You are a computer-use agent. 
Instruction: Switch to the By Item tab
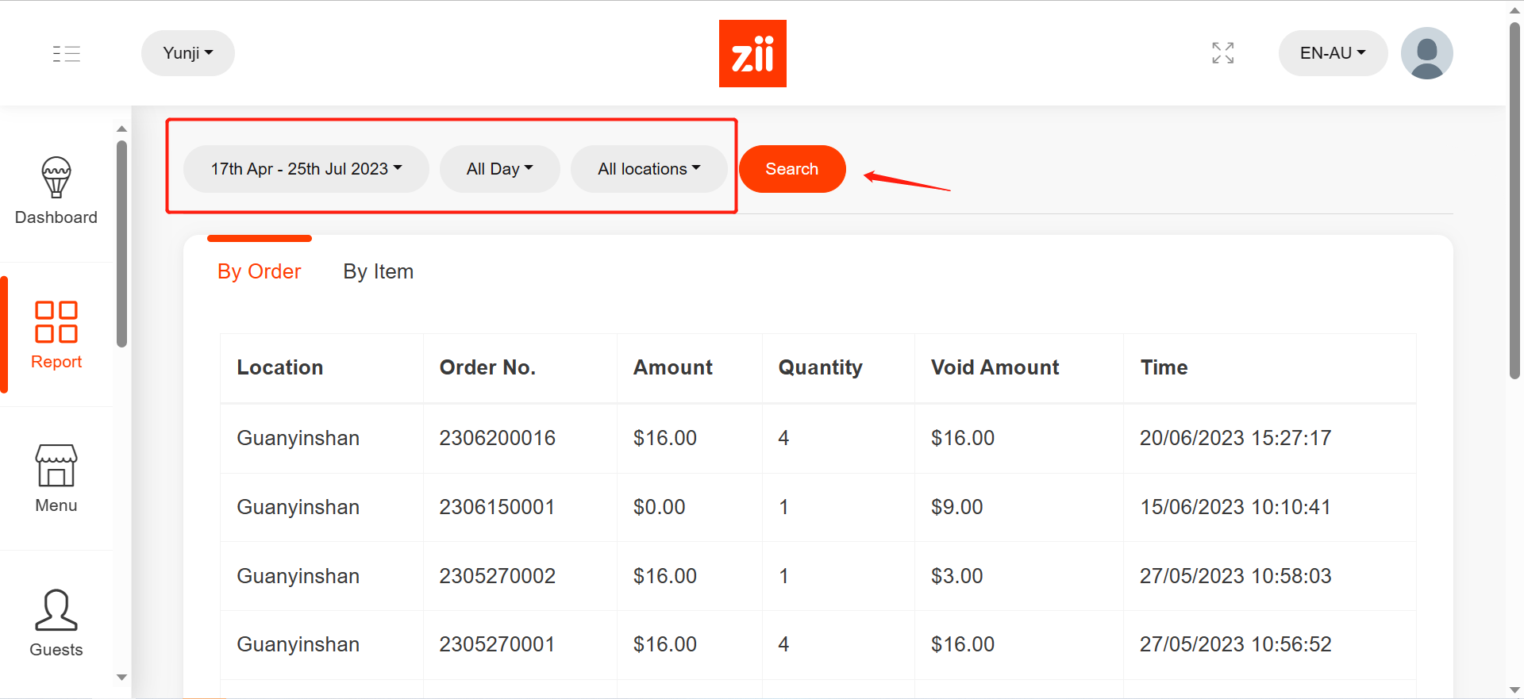(x=378, y=271)
